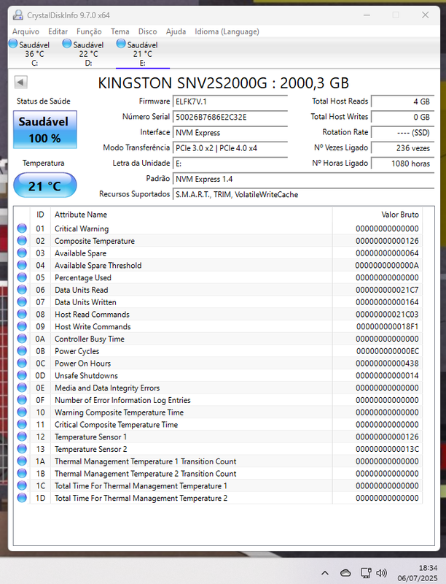Click status orb for Media and Data Integrity Errors

click(22, 388)
